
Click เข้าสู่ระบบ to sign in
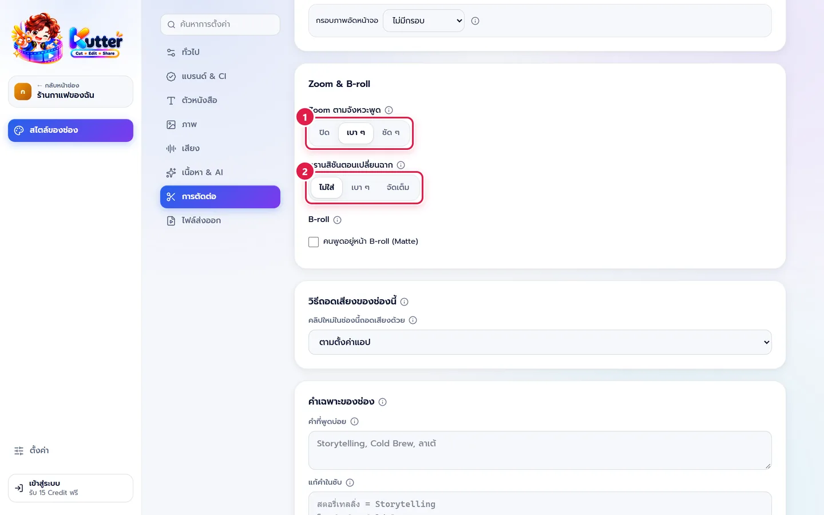(70, 488)
